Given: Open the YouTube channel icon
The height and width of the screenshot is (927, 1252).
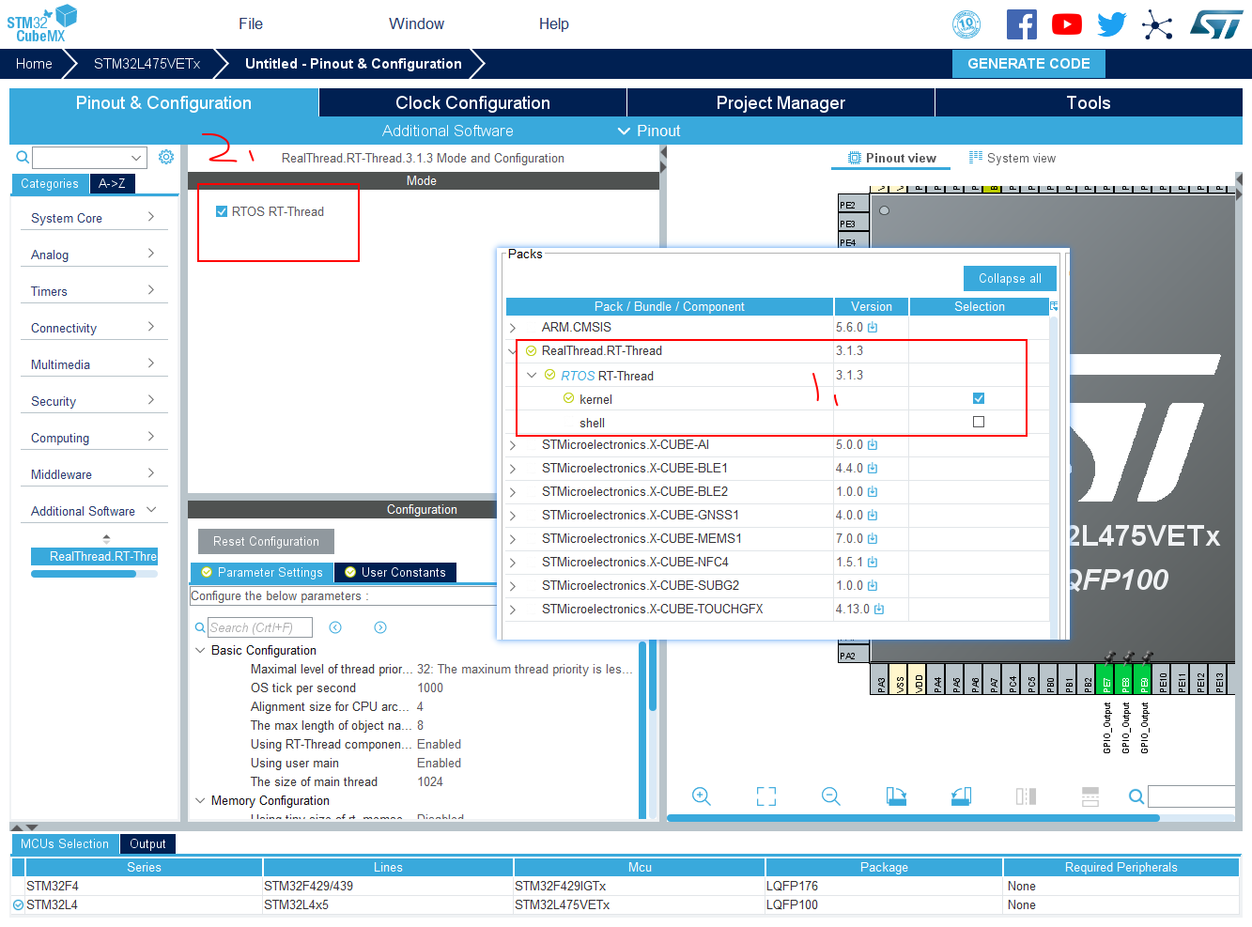Looking at the screenshot, I should tap(1067, 24).
